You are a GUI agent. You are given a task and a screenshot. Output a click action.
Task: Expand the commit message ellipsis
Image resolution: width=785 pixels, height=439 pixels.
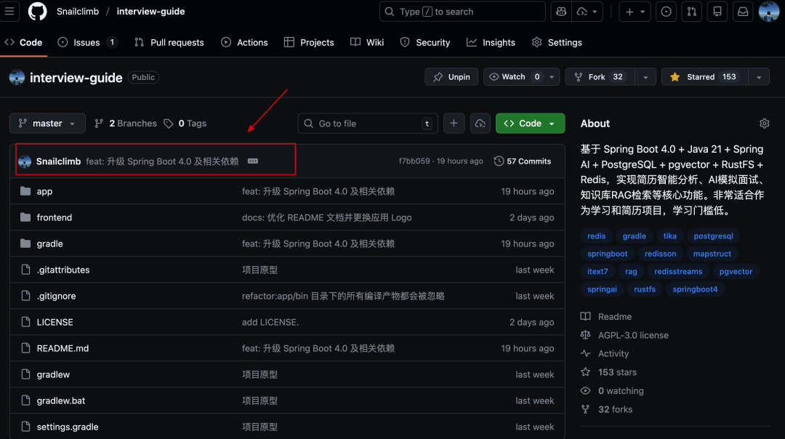(x=253, y=161)
